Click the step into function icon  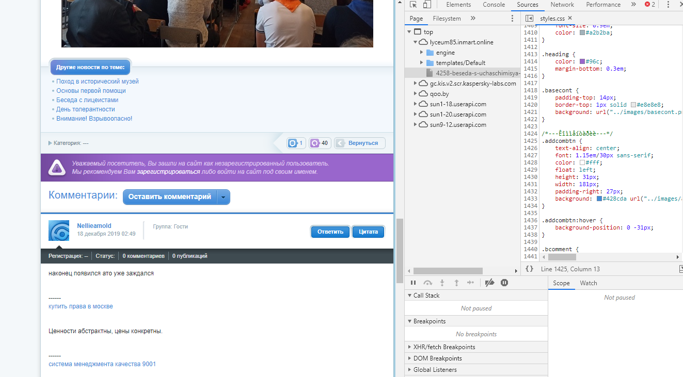click(x=442, y=283)
